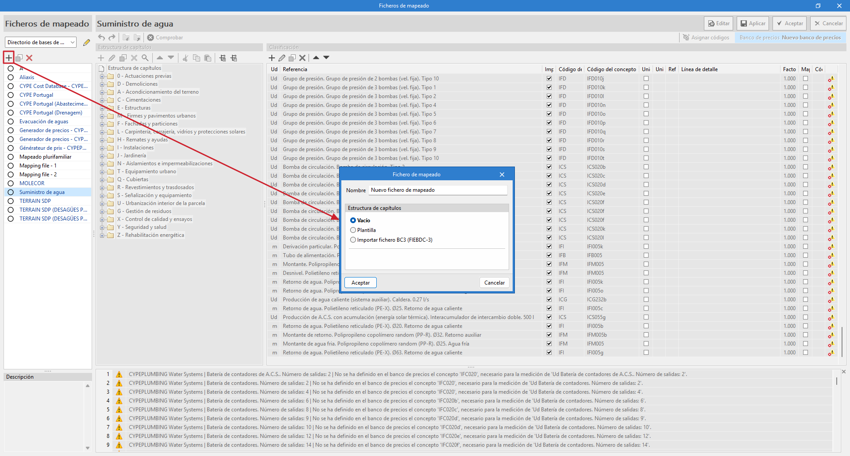Open the Directorio de bases de... dropdown

point(41,42)
